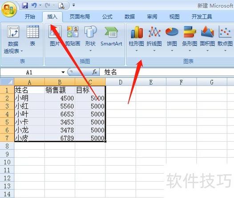
Task: Select row 14 header
Action: coord(7,194)
